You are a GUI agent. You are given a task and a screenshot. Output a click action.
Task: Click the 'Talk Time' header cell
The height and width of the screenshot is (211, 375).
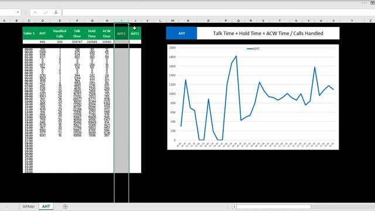(x=77, y=33)
